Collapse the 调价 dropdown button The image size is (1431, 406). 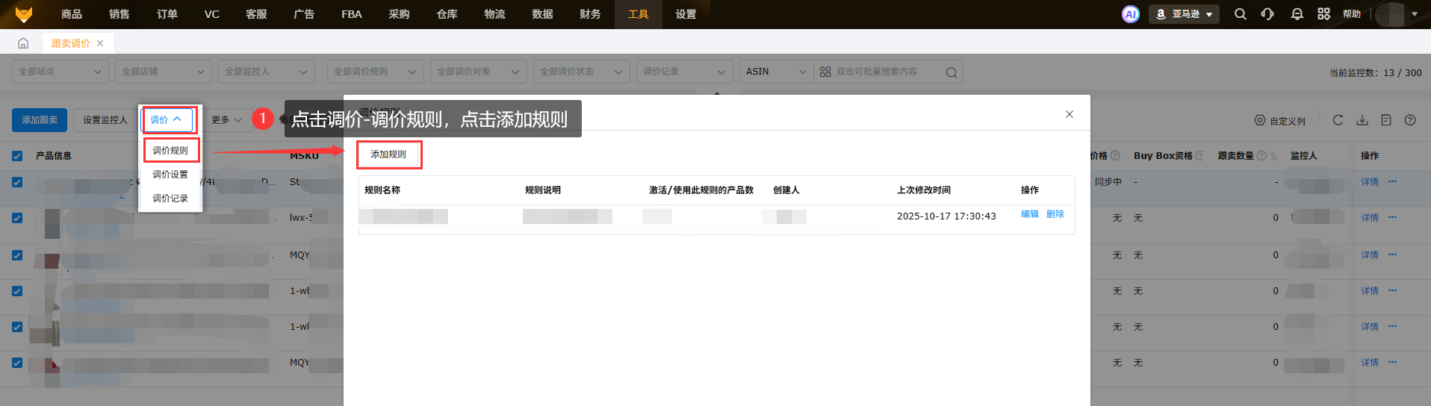(x=167, y=120)
